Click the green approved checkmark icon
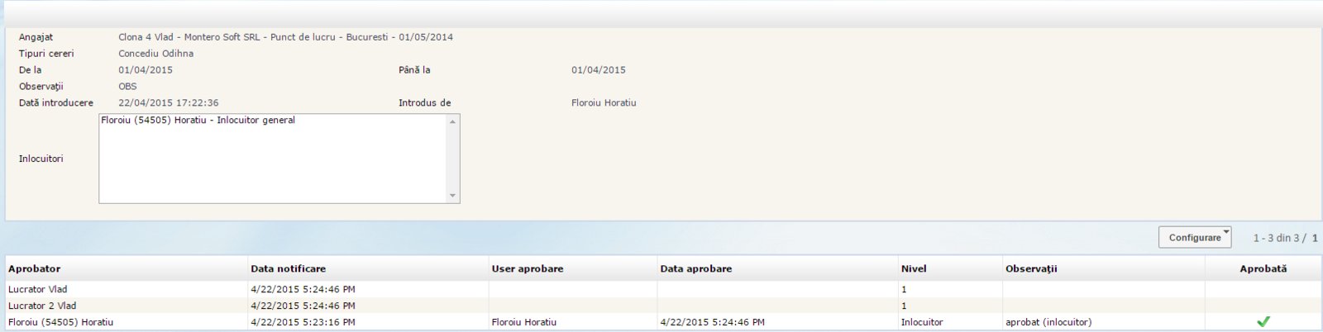The height and width of the screenshot is (332, 1323). [x=1263, y=322]
